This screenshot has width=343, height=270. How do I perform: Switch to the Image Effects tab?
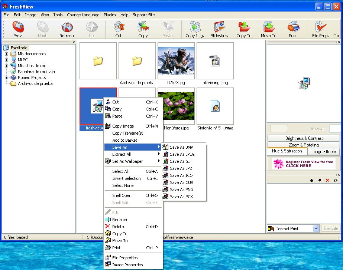pyautogui.click(x=323, y=151)
